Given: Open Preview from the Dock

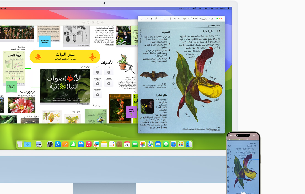Looking at the screenshot, I should tap(39, 144).
